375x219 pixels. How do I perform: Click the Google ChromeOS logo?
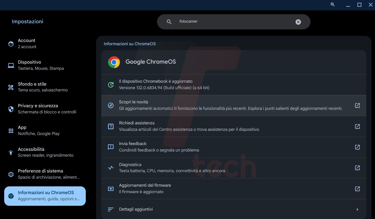coord(113,62)
